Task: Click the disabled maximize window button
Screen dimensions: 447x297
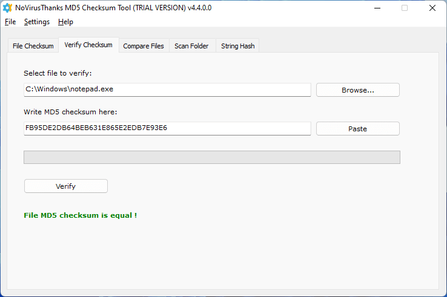Action: tap(405, 8)
